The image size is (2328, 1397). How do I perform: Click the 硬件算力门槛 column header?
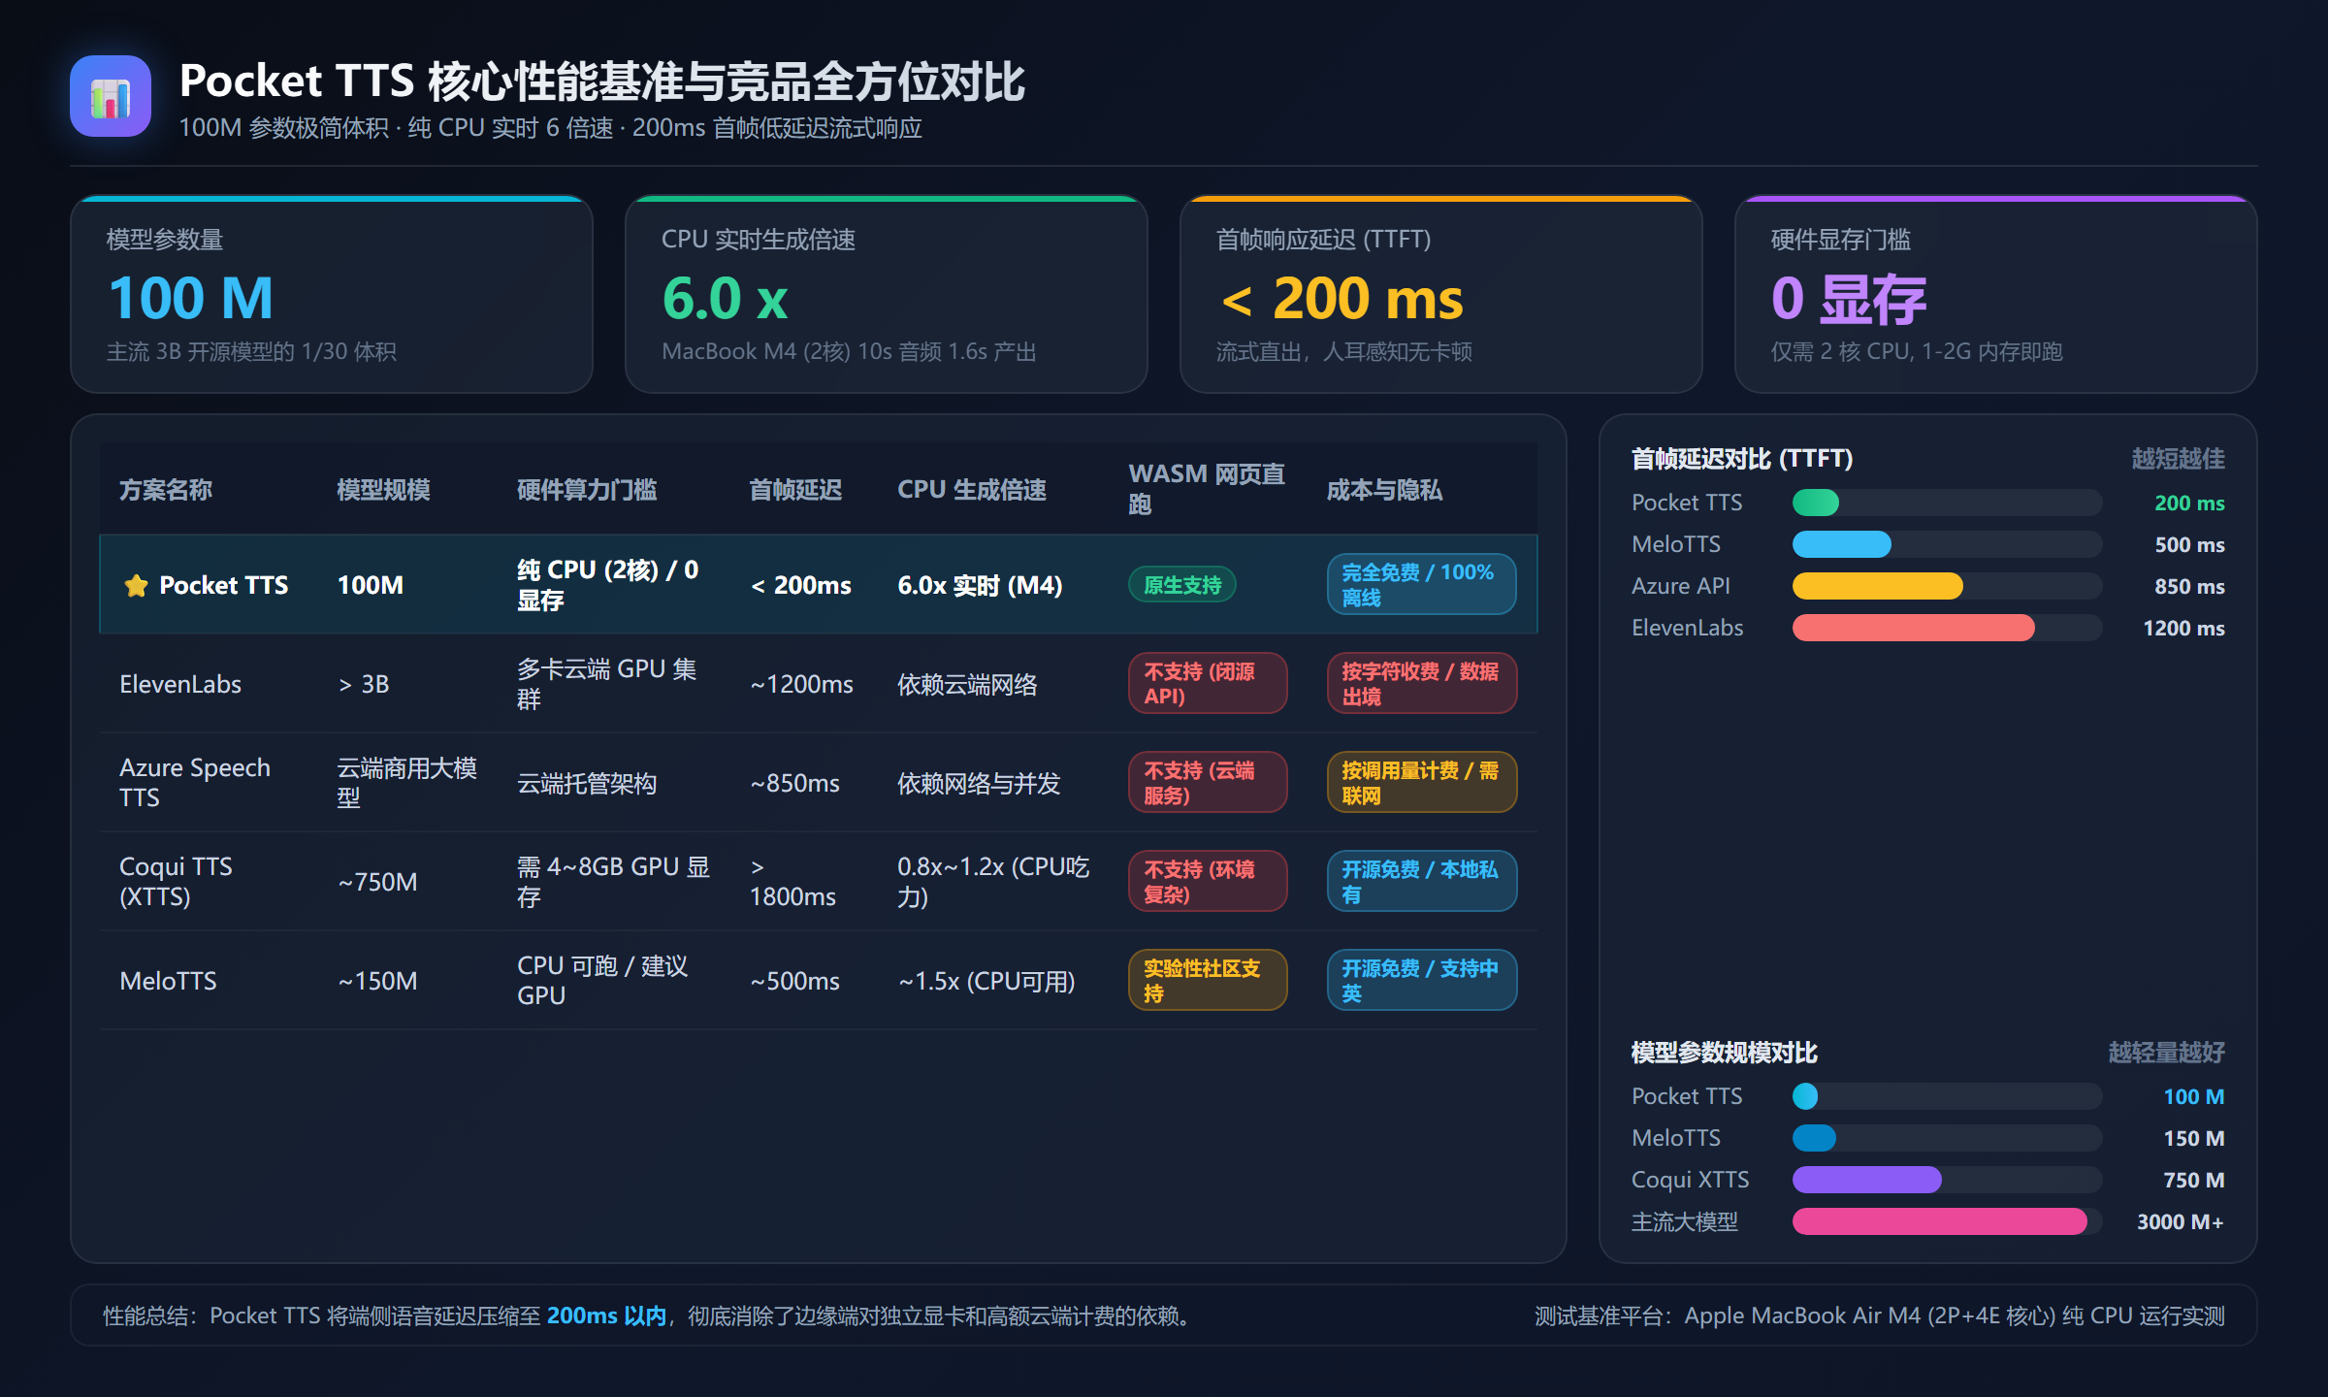pos(587,490)
